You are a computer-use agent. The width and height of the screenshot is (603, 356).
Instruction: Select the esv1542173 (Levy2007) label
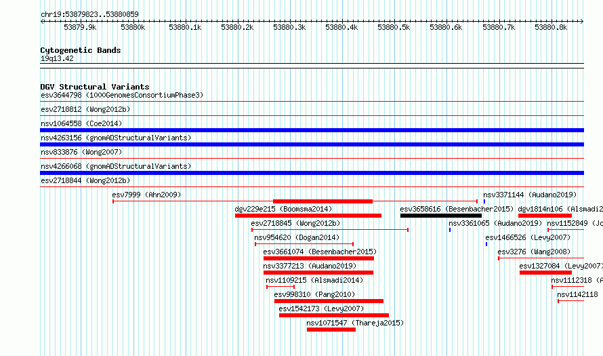321,309
